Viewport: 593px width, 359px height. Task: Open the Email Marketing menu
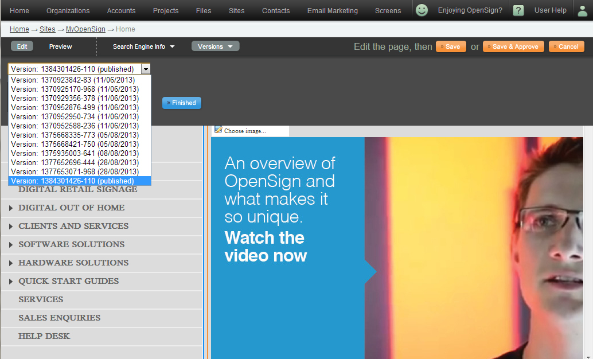tap(333, 10)
